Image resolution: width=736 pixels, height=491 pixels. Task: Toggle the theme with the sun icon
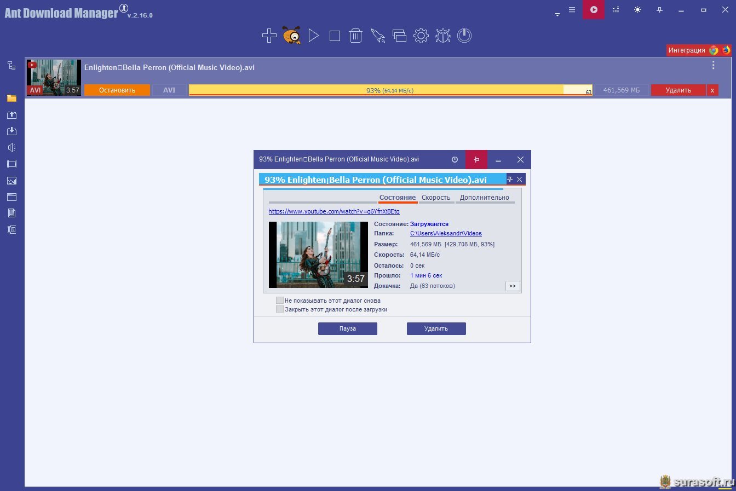point(637,10)
